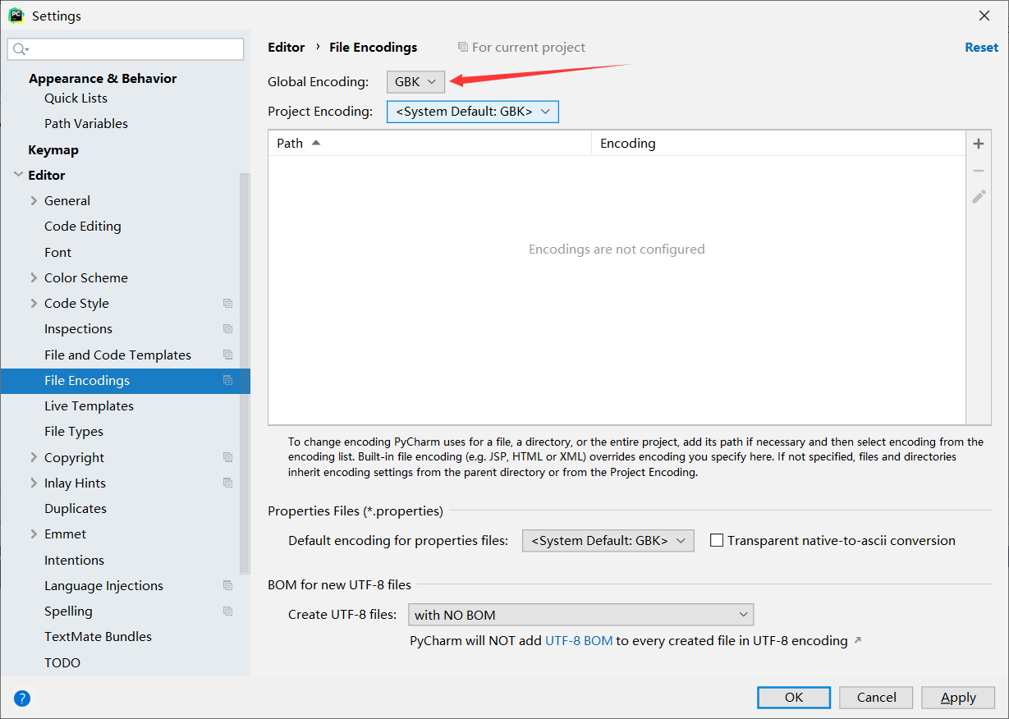Click the sidebar vertical scrollbar
Screen dimensions: 1009x719
click(244, 373)
